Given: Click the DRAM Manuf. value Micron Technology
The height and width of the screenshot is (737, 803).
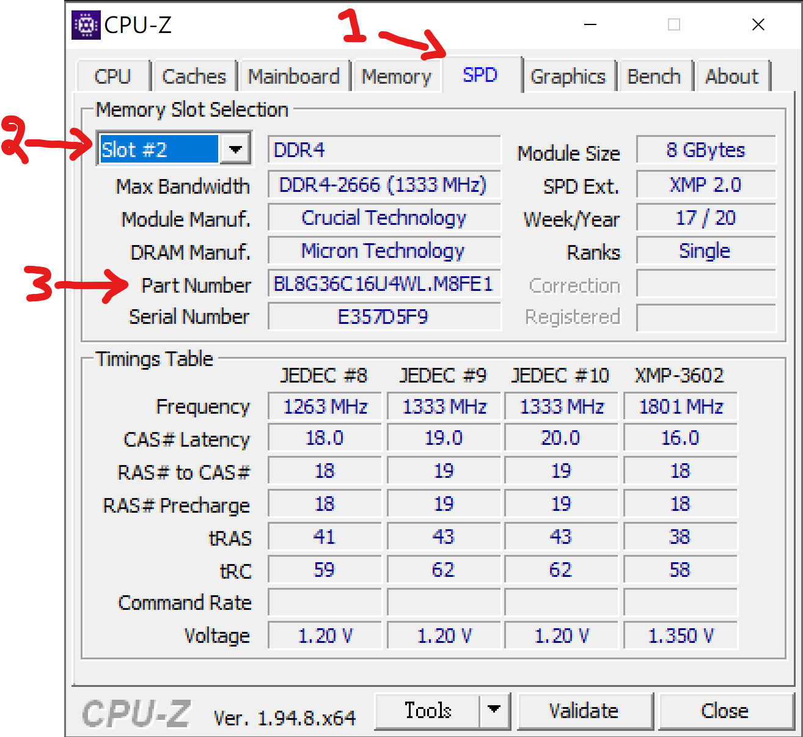Looking at the screenshot, I should [x=384, y=251].
